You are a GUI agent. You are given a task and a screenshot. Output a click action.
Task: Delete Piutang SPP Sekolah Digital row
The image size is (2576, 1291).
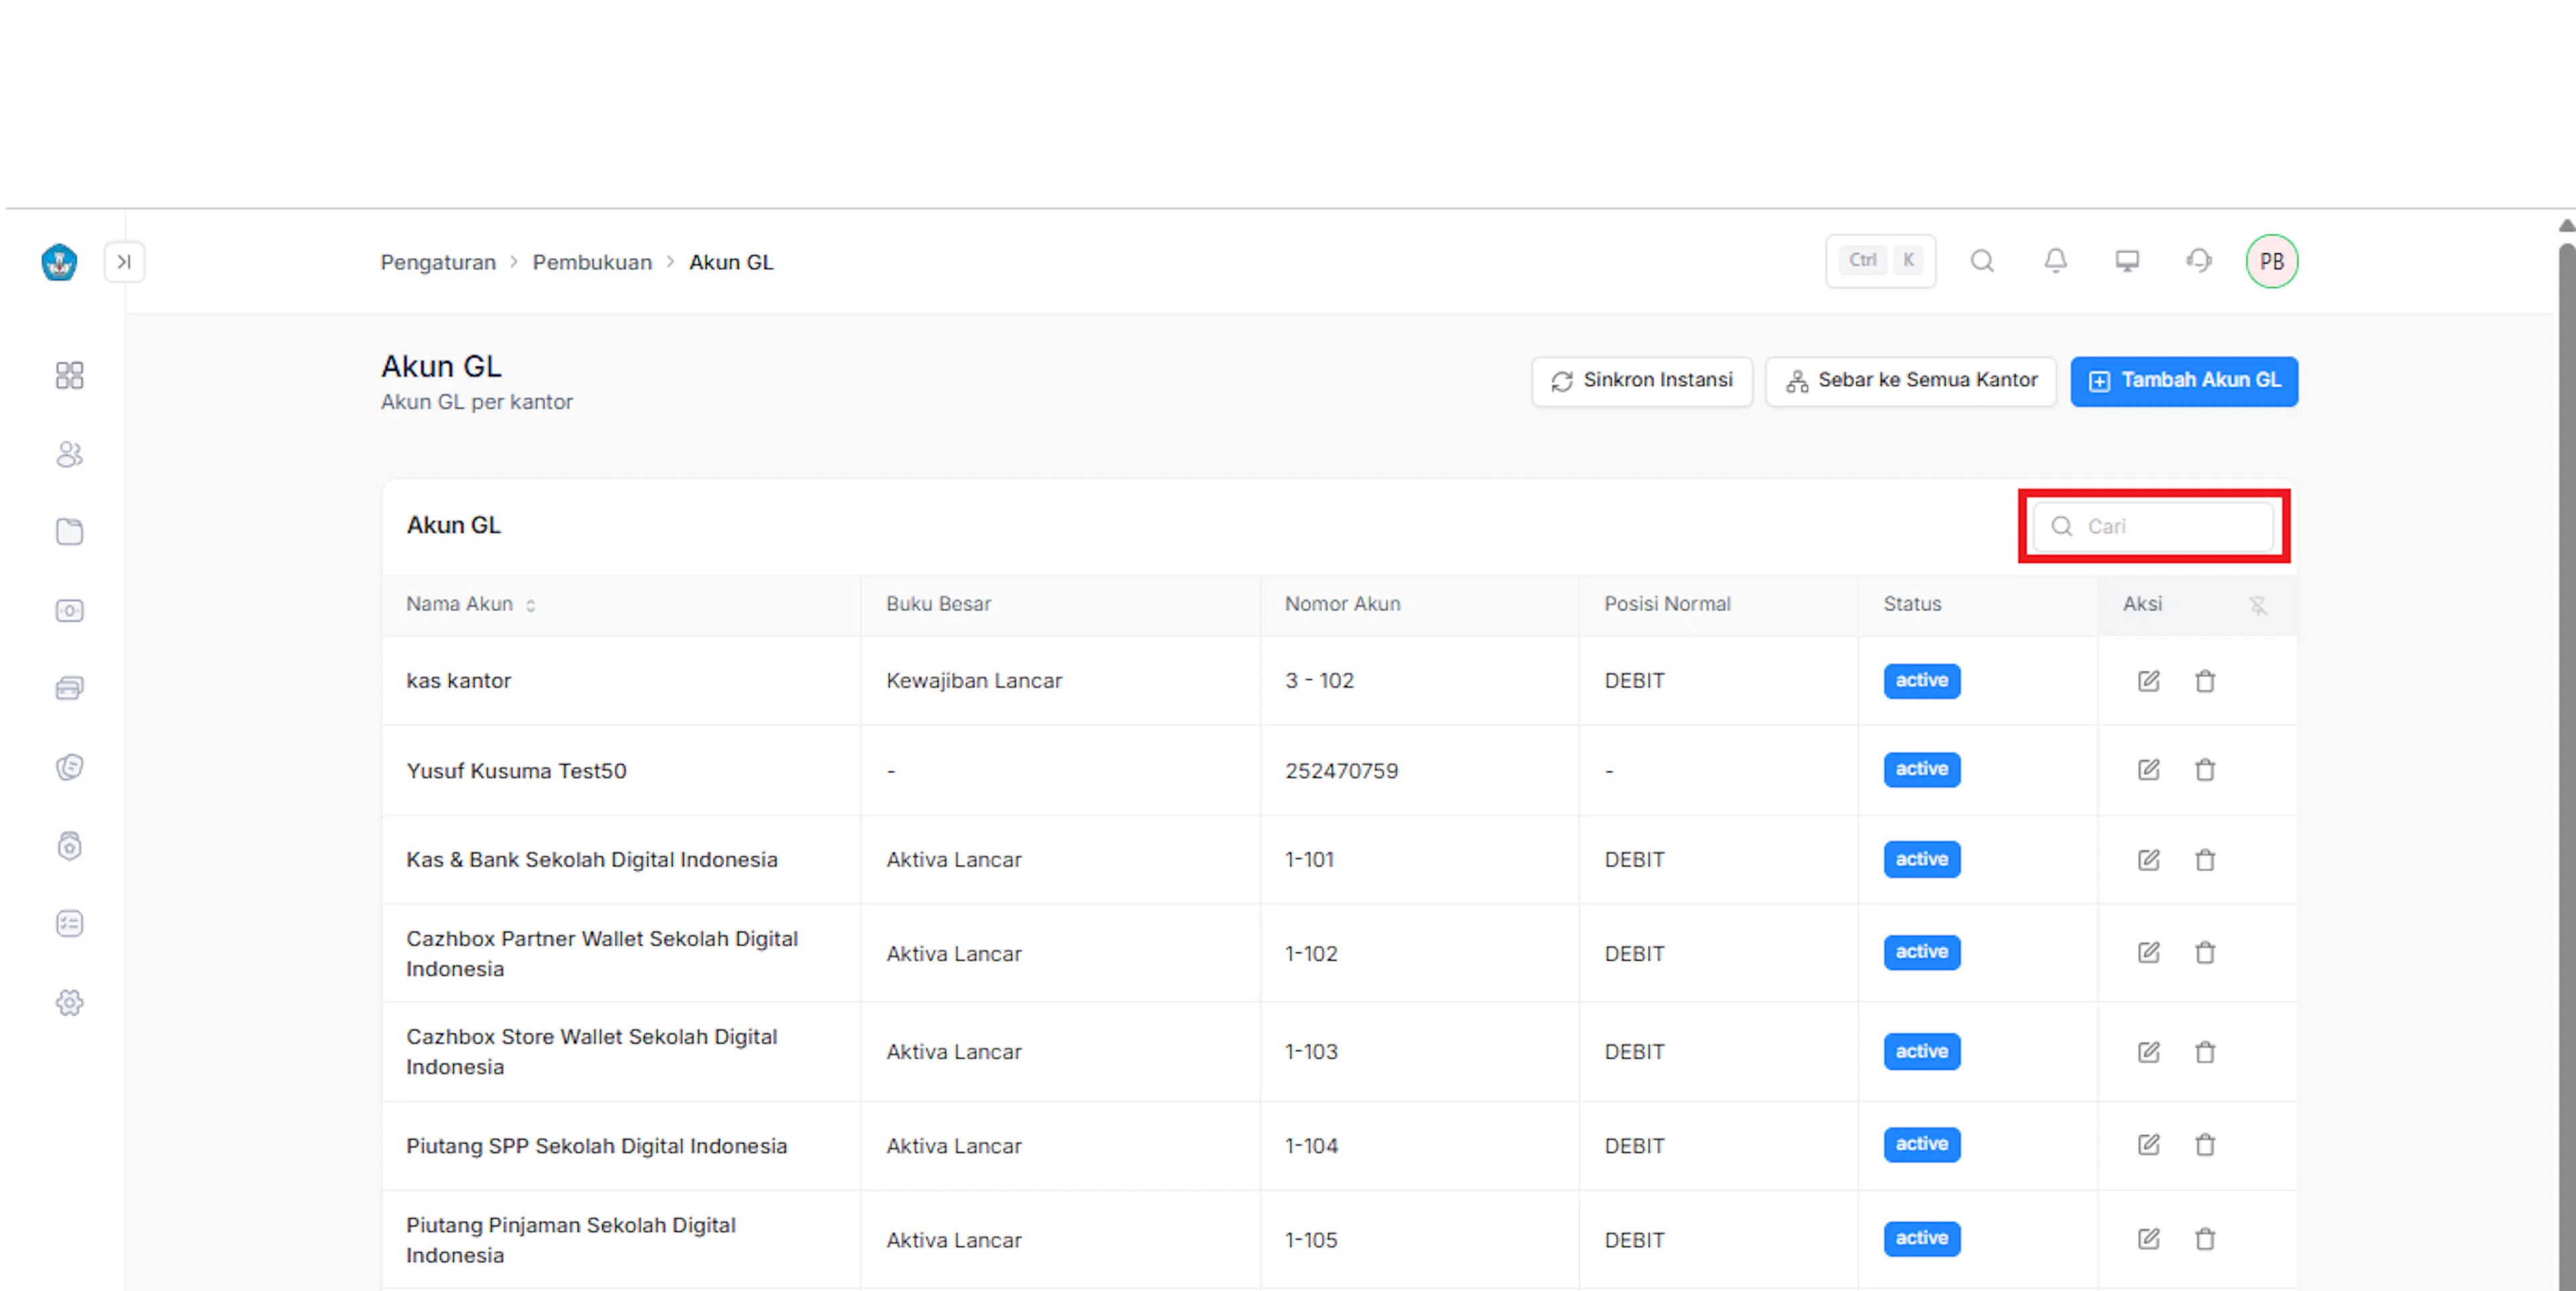(2205, 1144)
